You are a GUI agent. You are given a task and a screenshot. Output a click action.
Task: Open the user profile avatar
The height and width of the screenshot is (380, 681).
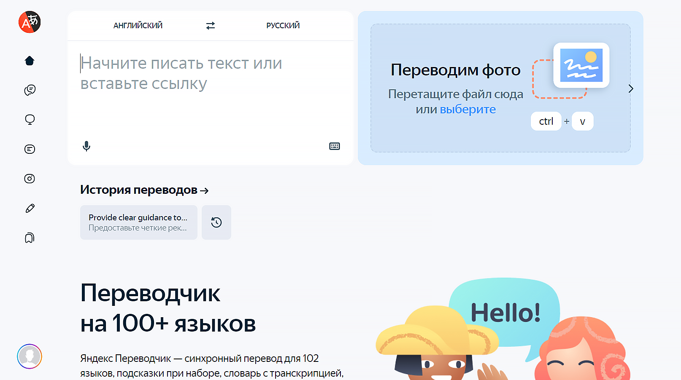(30, 356)
